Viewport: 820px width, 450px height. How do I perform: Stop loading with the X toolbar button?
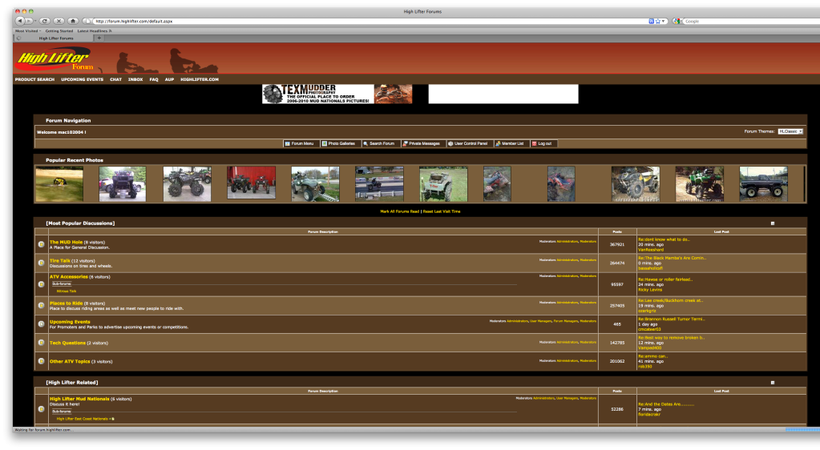pyautogui.click(x=59, y=21)
